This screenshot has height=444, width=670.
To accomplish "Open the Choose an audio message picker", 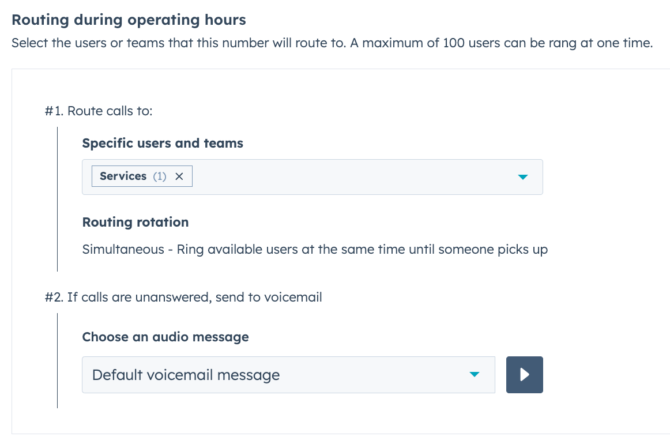I will click(x=288, y=374).
